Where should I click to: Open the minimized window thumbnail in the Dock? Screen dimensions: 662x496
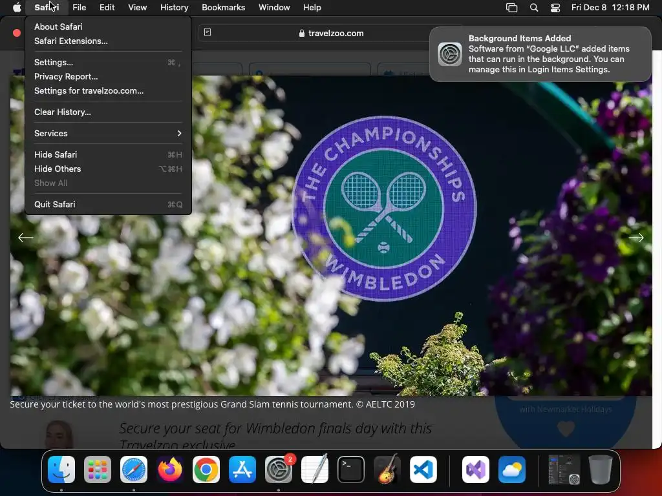[564, 470]
